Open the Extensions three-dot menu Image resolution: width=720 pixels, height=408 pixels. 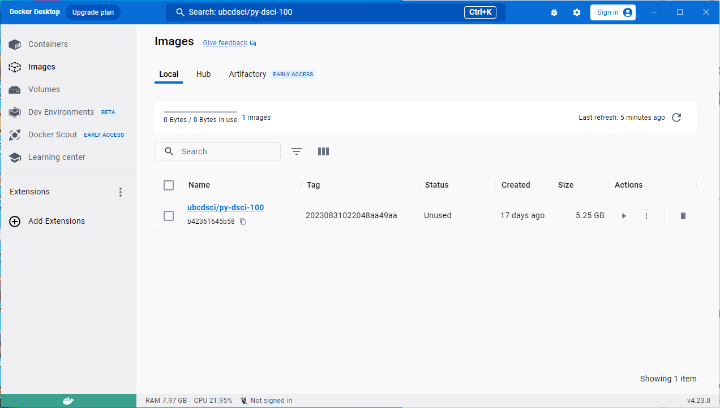[121, 192]
